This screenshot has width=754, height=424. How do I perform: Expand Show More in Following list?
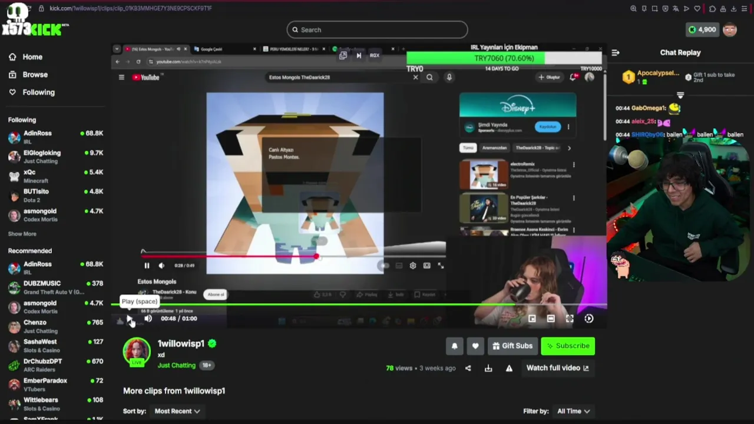pyautogui.click(x=22, y=234)
